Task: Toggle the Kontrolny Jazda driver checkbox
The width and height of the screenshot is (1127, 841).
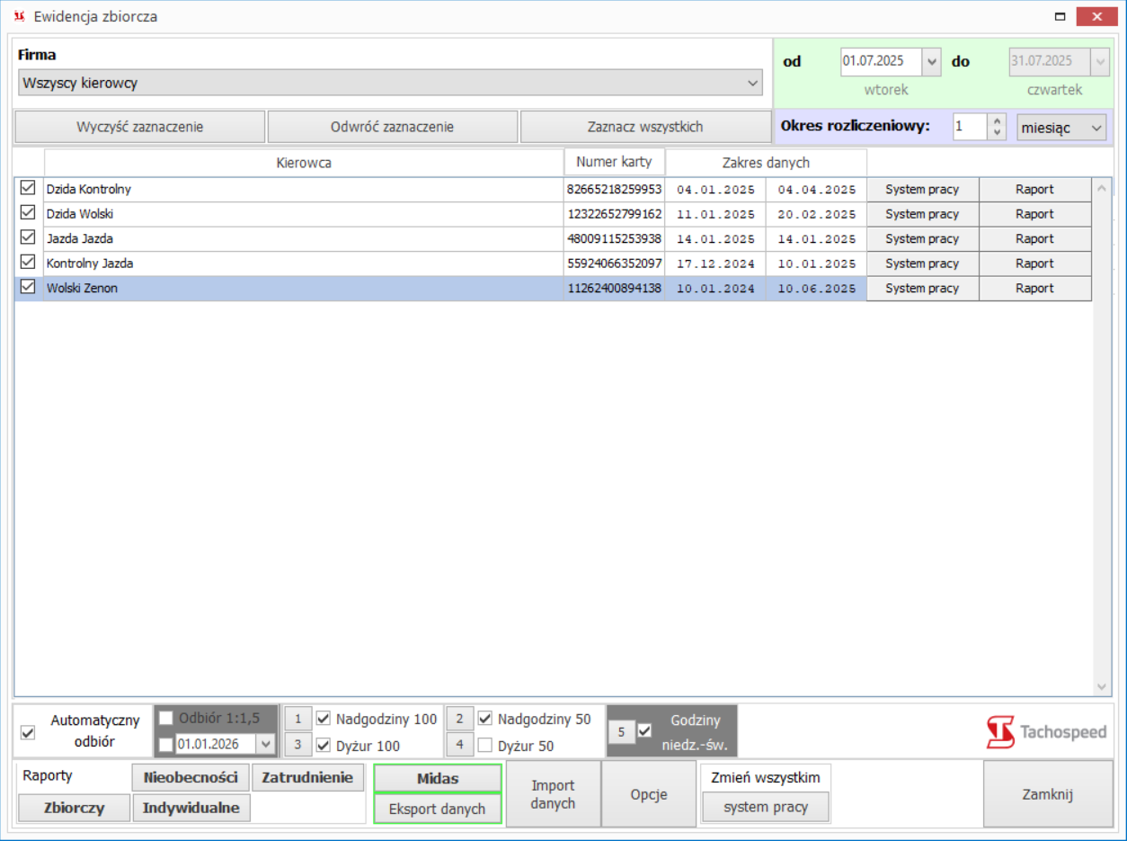Action: tap(28, 263)
